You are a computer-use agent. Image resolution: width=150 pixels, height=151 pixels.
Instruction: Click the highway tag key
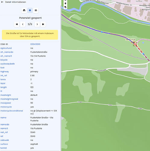pyautogui.click(x=5, y=72)
